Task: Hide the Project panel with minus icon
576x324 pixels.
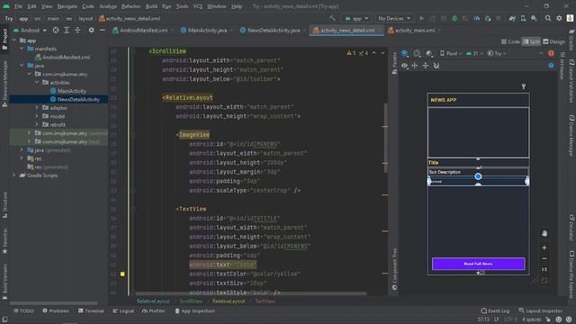Action: (x=102, y=30)
